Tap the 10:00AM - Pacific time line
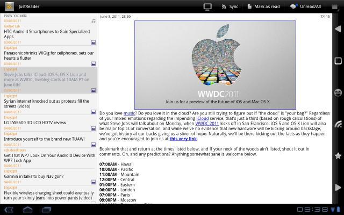 pyautogui.click(x=116, y=169)
